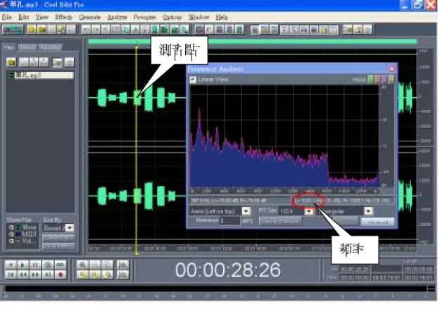The height and width of the screenshot is (309, 440).
Task: Switch to the Favorites tab in left panel
Action: pos(50,47)
